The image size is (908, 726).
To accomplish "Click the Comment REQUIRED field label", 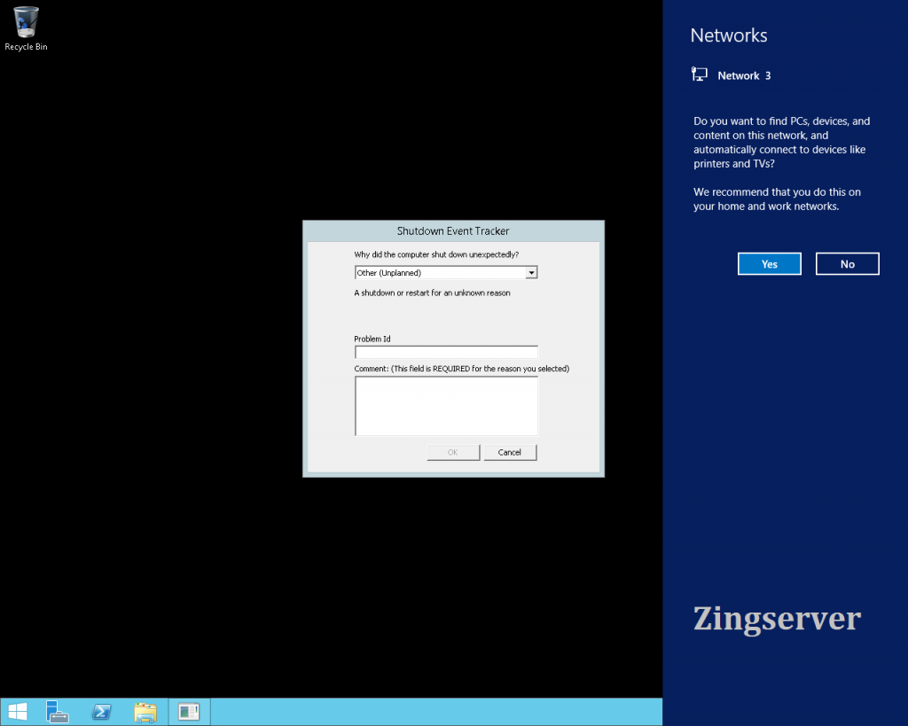I will click(x=461, y=369).
